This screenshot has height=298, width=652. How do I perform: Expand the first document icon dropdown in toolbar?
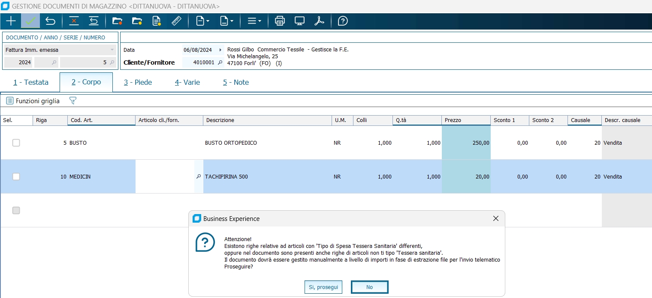[x=202, y=21]
